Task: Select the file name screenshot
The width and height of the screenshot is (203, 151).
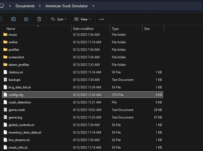Action: point(16,57)
